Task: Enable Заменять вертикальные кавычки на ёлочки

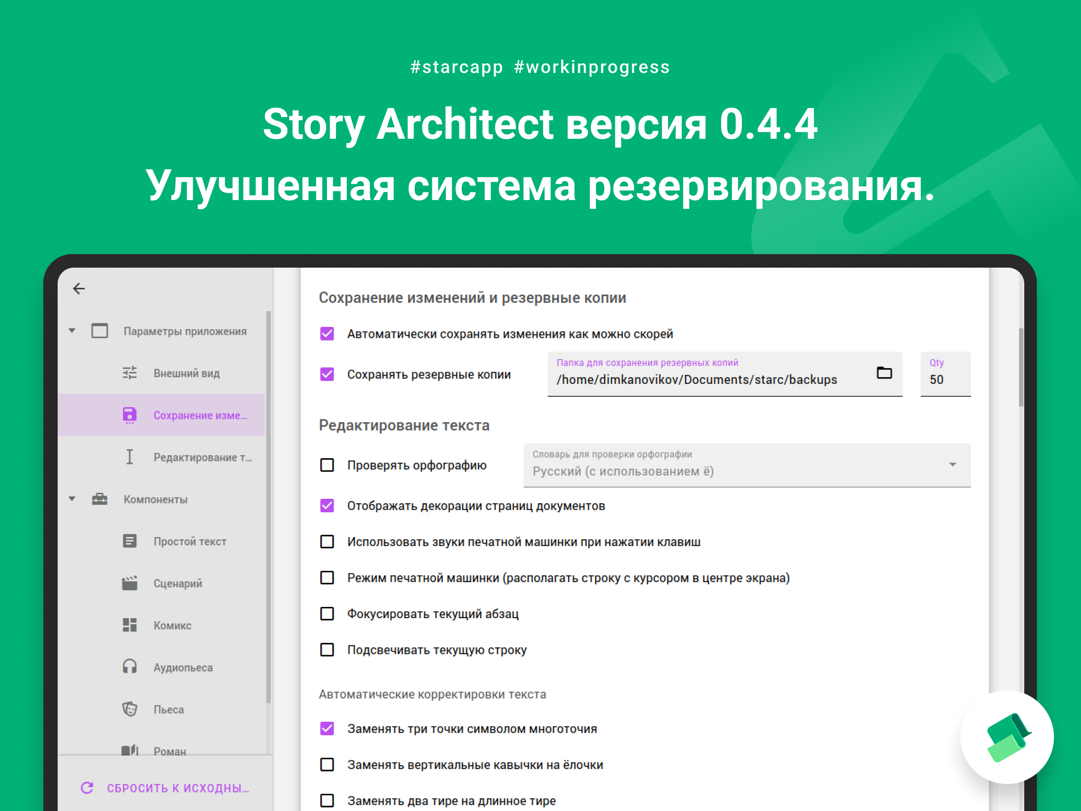Action: (x=327, y=765)
